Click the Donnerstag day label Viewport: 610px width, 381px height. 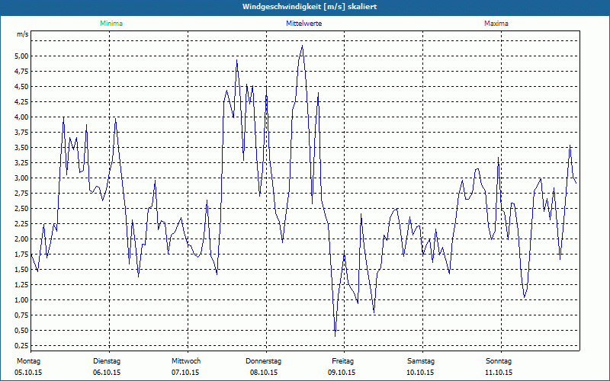click(263, 361)
